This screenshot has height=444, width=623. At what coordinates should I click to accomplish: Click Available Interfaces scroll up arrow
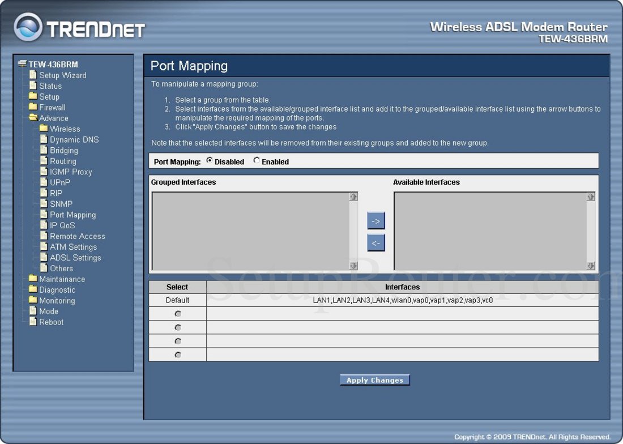pyautogui.click(x=591, y=197)
